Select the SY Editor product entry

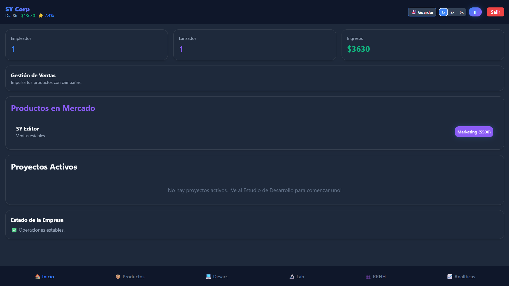click(28, 129)
